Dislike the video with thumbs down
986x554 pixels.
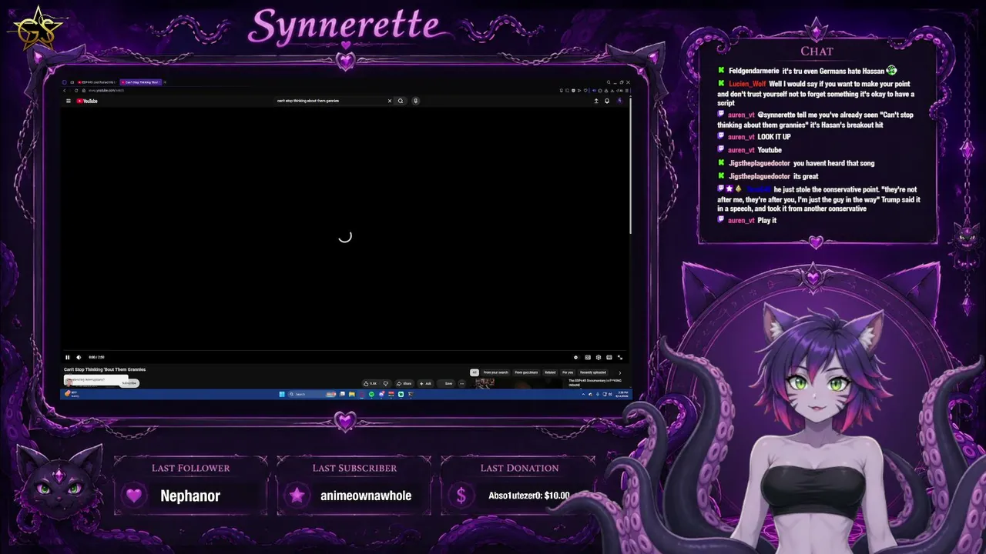click(x=386, y=383)
